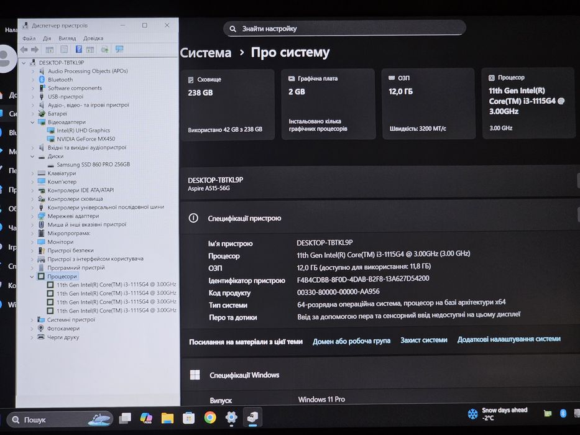Viewport: 580px width, 435px height.
Task: Open Task View from the taskbar
Action: pos(125,418)
